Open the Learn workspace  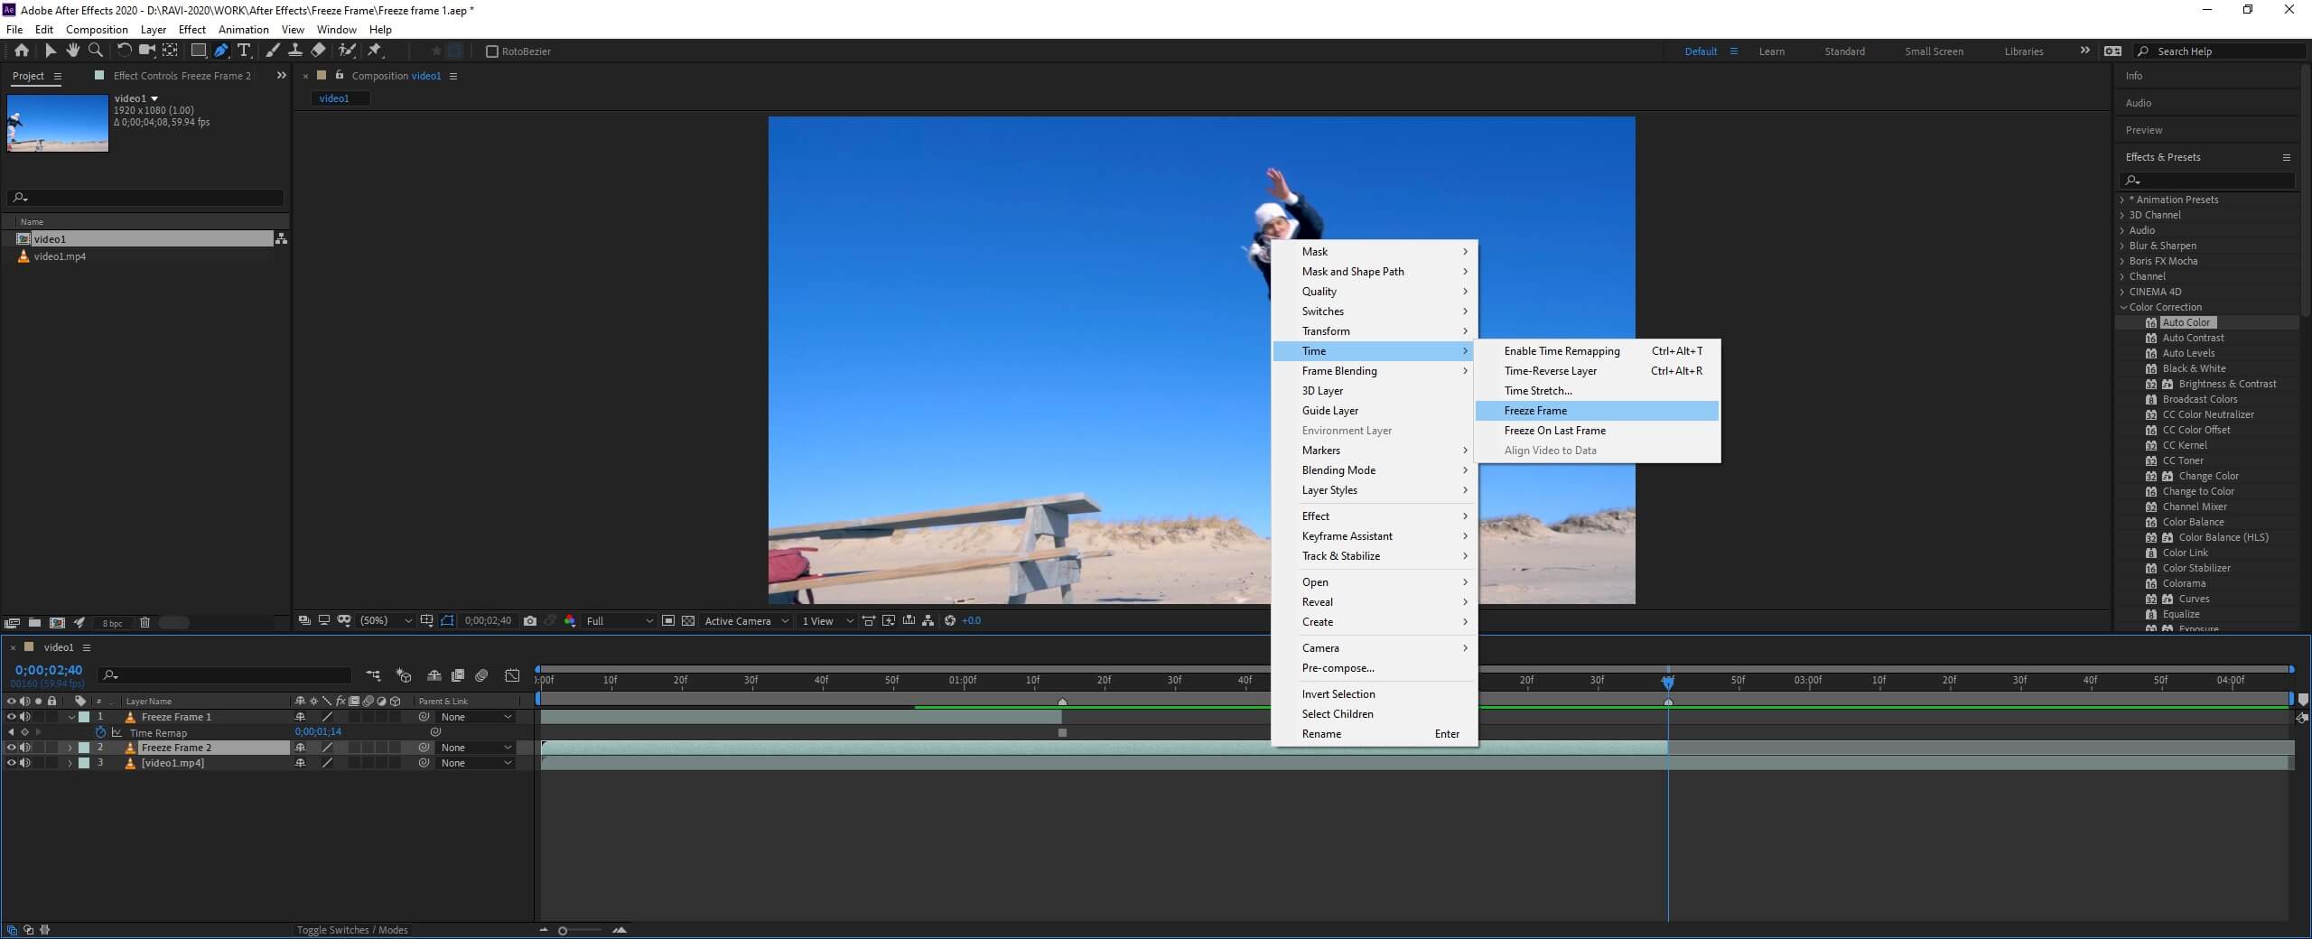click(x=1771, y=51)
